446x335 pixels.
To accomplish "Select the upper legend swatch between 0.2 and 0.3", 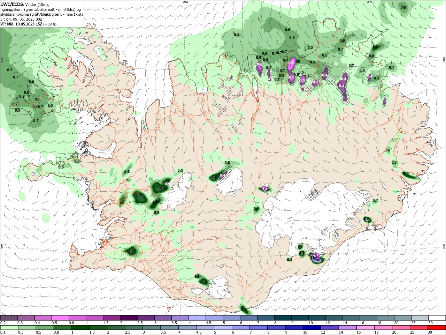I will point(9,318).
